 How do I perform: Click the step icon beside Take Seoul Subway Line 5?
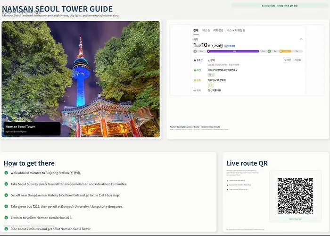coord(6,184)
